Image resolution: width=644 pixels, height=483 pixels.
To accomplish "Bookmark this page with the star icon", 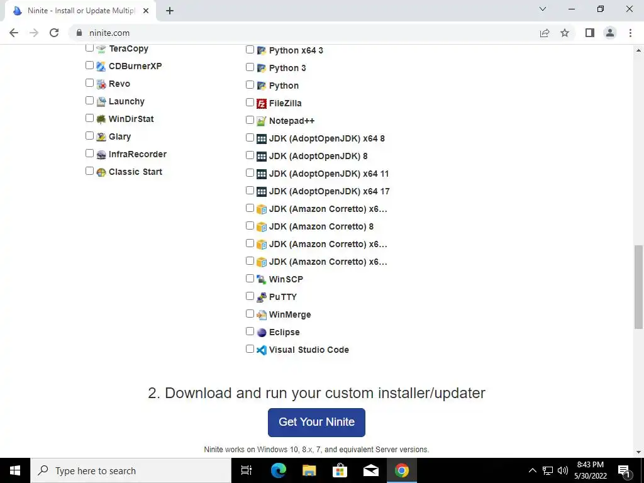I will pos(565,33).
